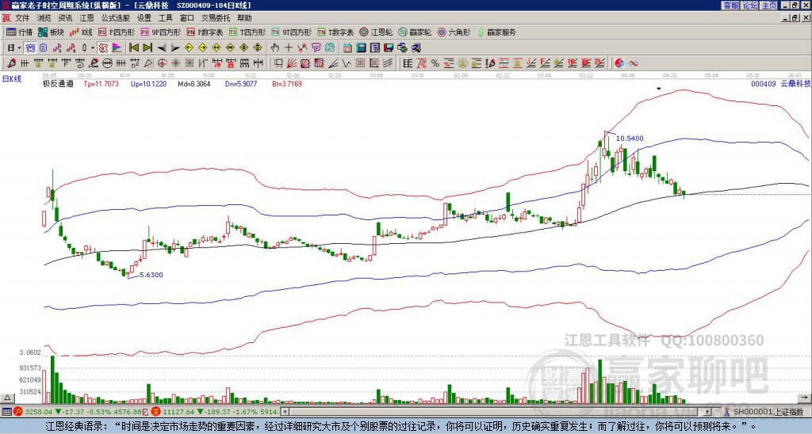Select the hand pan tool
The height and width of the screenshot is (434, 812).
click(275, 48)
